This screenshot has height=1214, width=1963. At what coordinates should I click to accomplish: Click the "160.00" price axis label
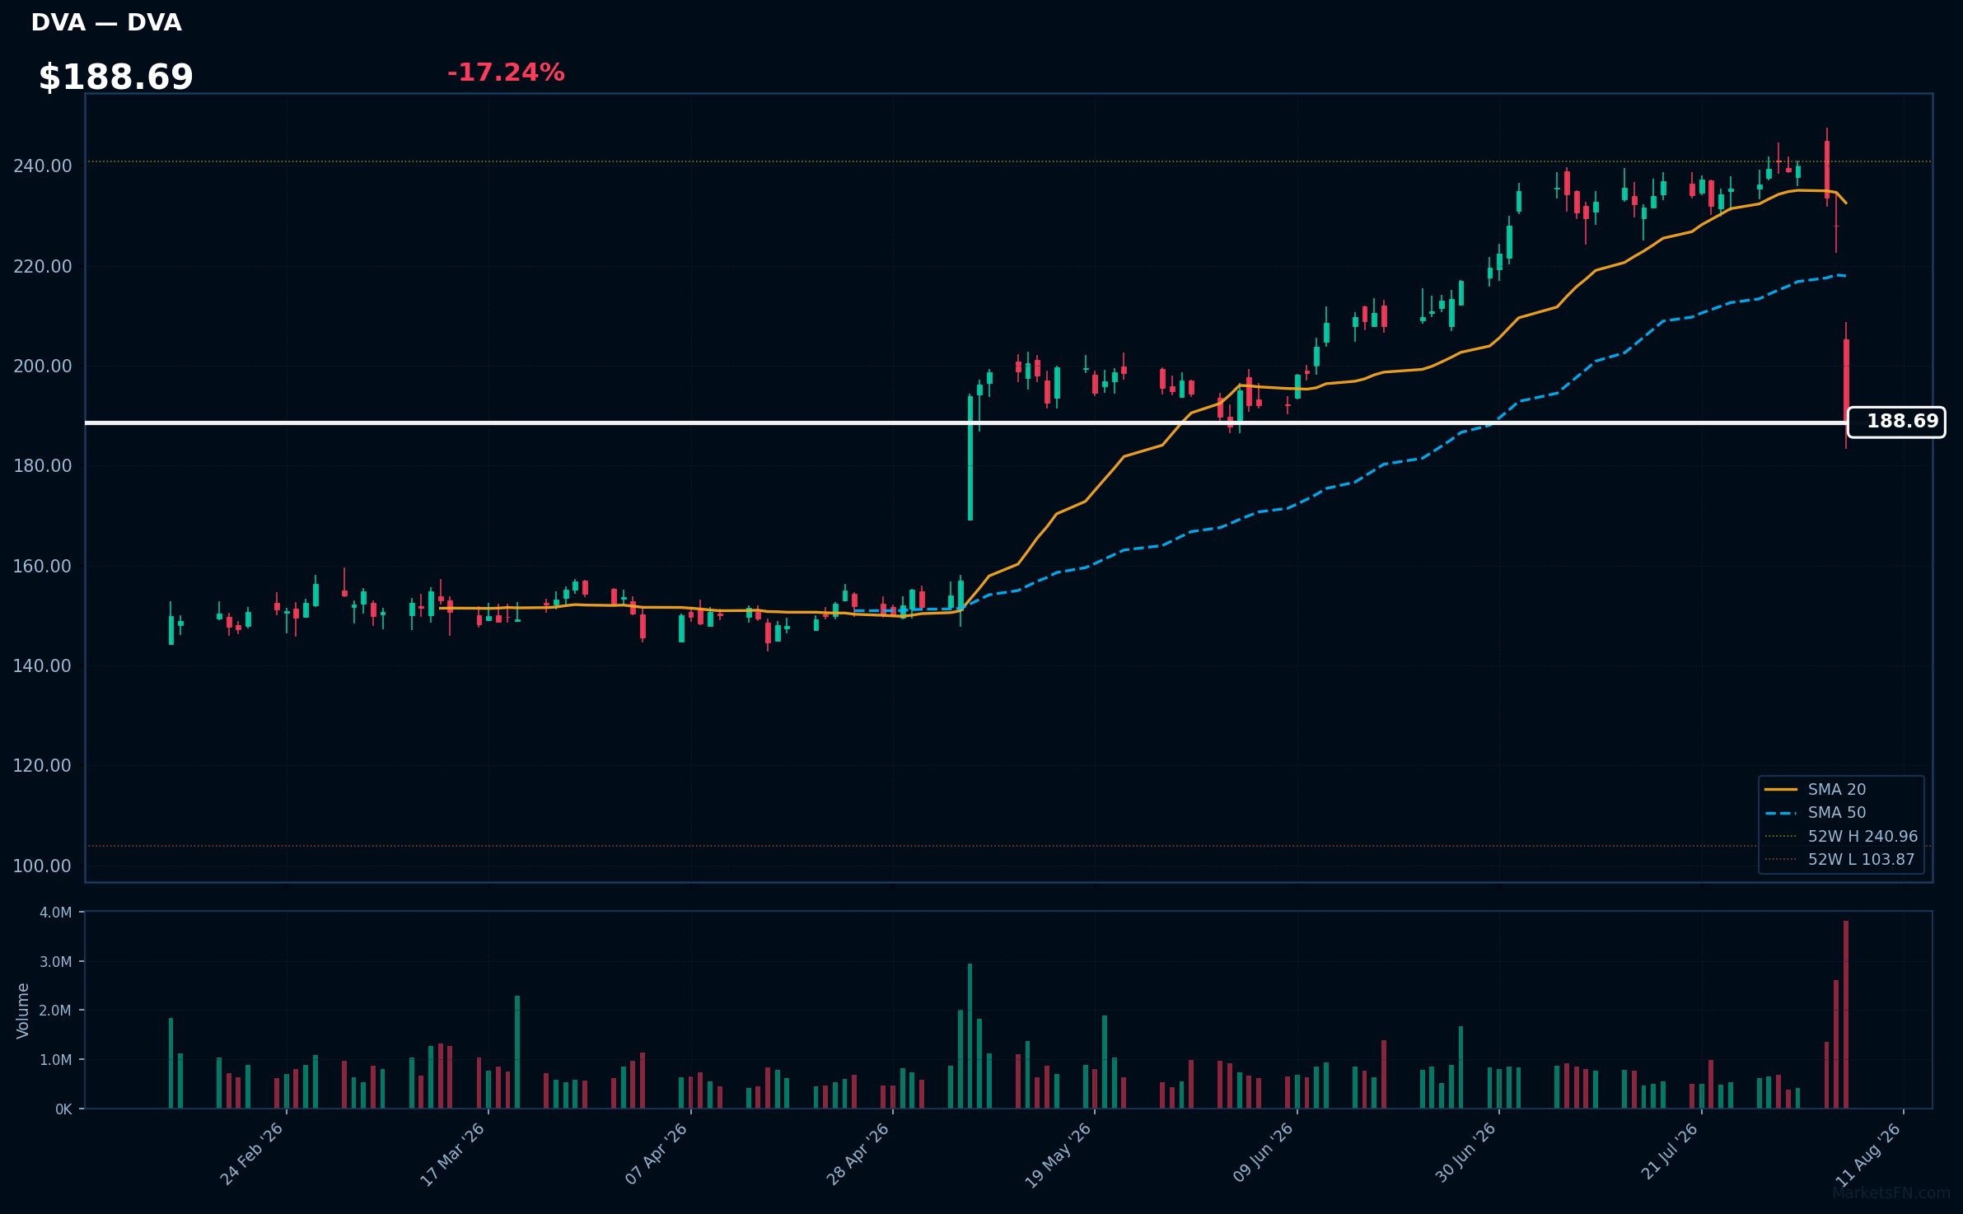point(43,567)
